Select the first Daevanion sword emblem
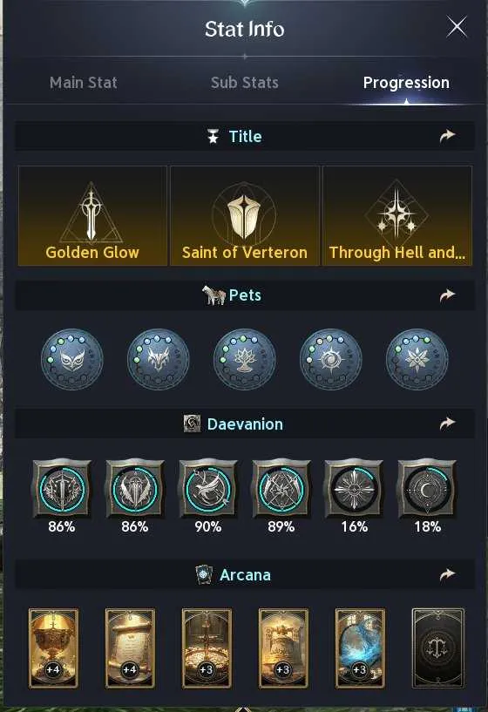Viewport: 488px width, 712px height. click(x=62, y=489)
